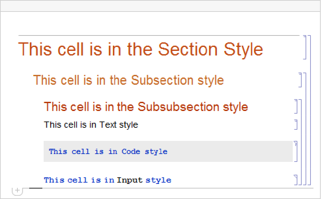
Task: Click the word 'Input' in the last cell
Action: click(130, 180)
